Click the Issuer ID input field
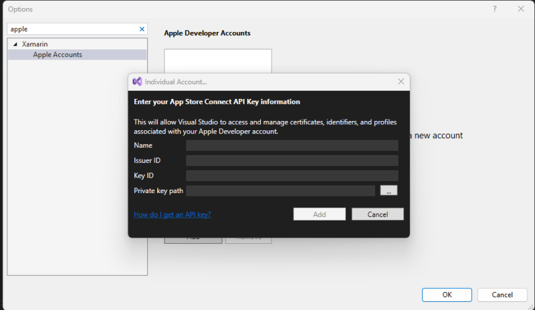535x310 pixels. pos(292,160)
